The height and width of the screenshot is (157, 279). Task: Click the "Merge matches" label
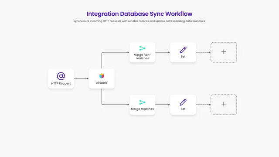point(143,109)
